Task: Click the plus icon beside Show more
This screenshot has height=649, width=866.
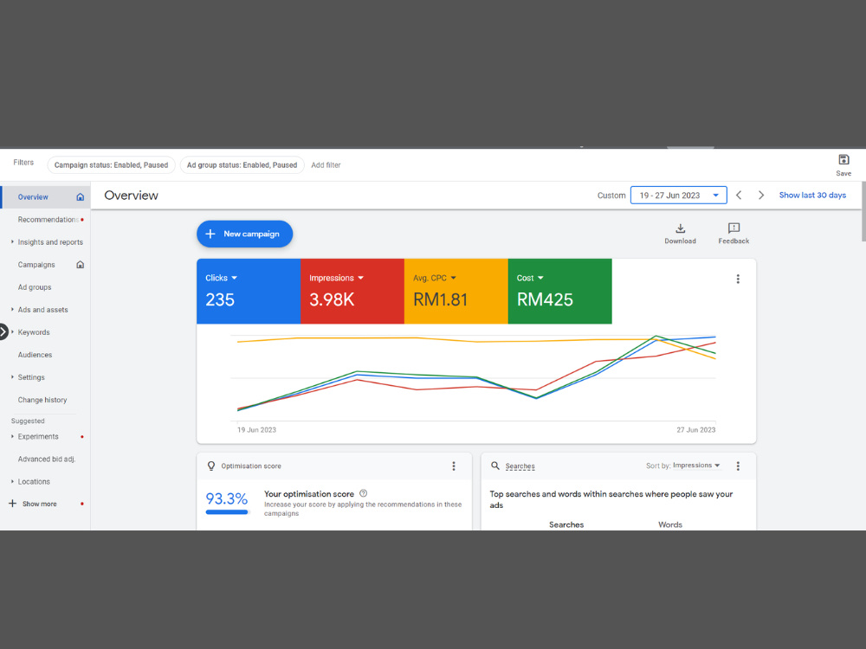Action: point(12,504)
